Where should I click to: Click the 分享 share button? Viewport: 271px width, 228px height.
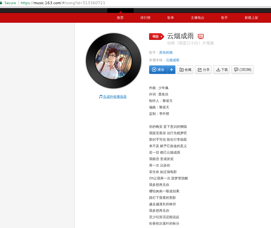coord(203,70)
